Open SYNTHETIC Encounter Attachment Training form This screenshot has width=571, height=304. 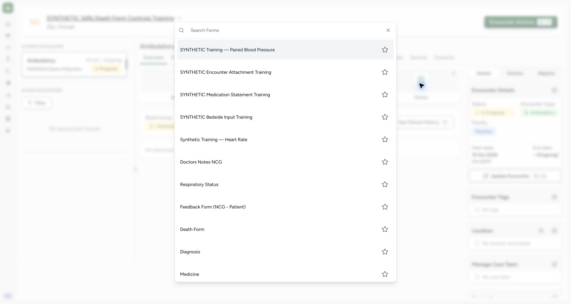click(x=285, y=72)
